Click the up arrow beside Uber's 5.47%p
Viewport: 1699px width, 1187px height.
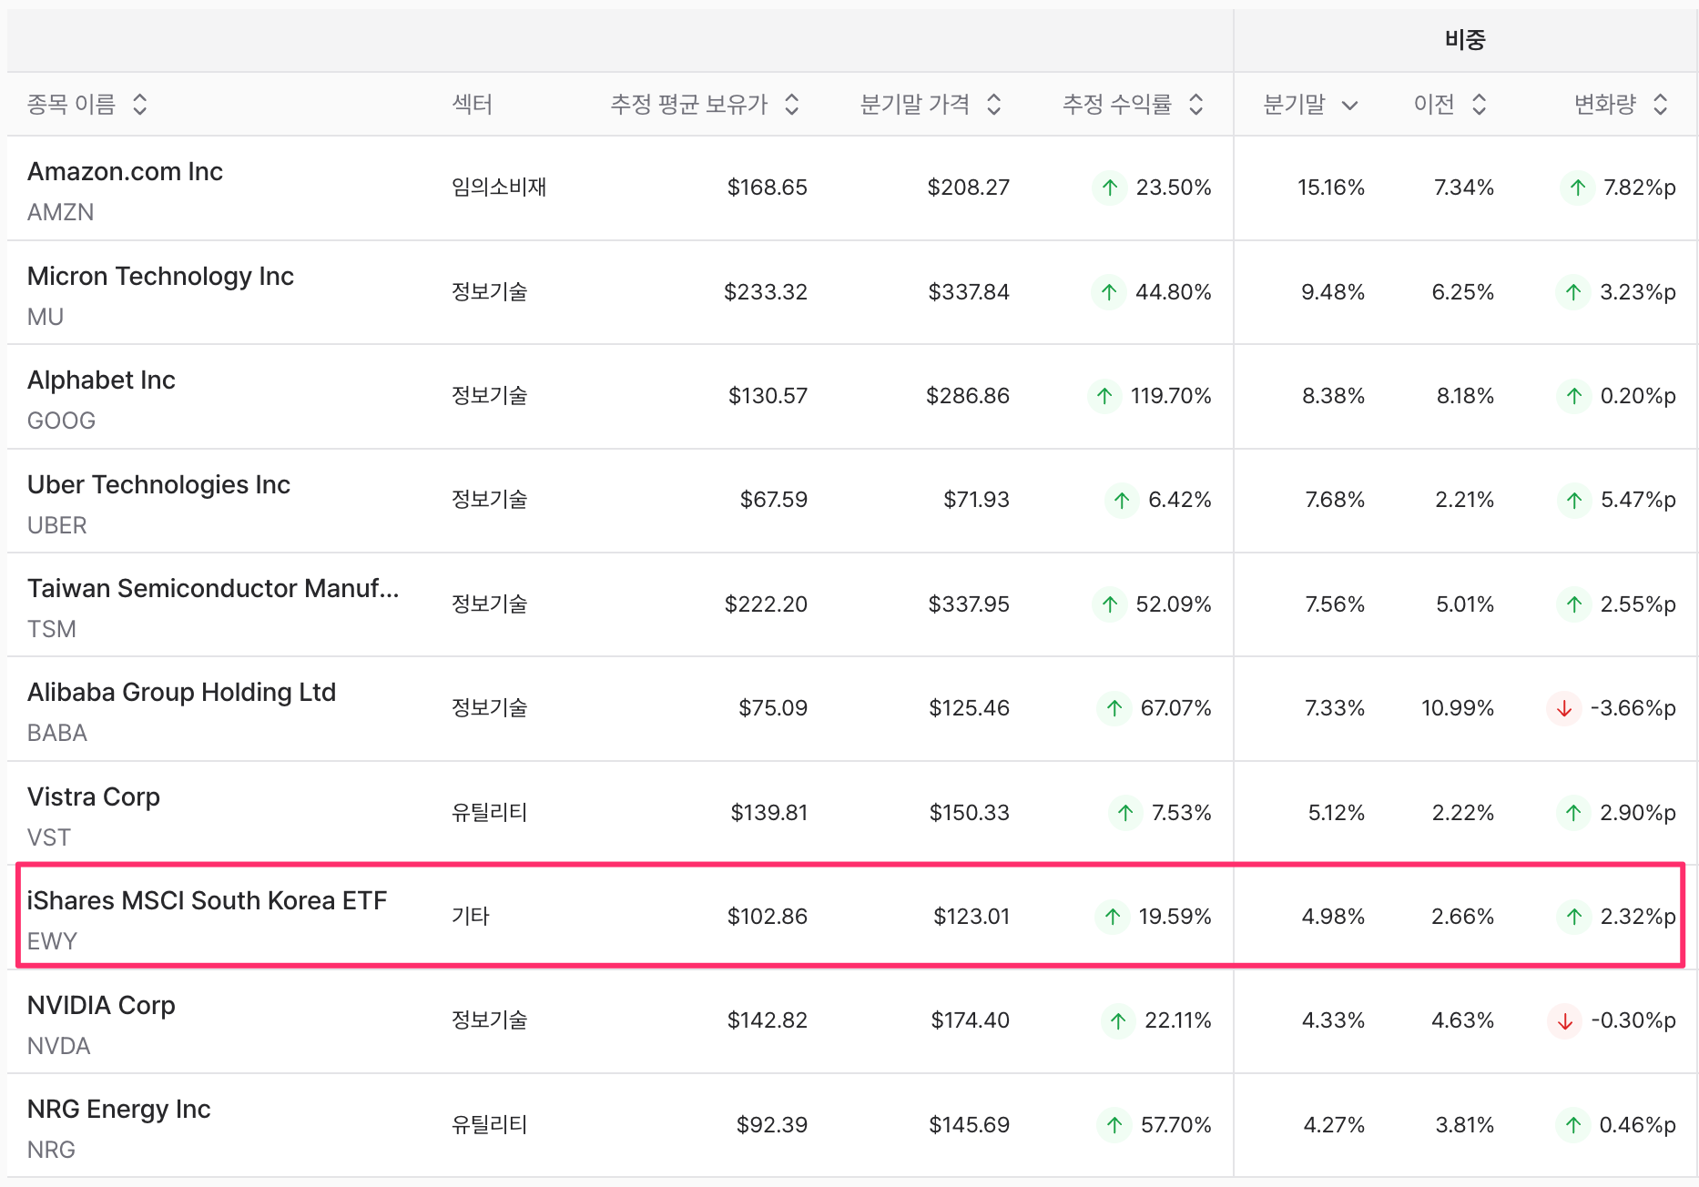[x=1574, y=501]
